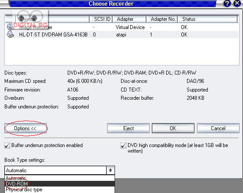Viewport: 243px width, 193px height.
Task: Click the Eject button
Action: (x=128, y=128)
